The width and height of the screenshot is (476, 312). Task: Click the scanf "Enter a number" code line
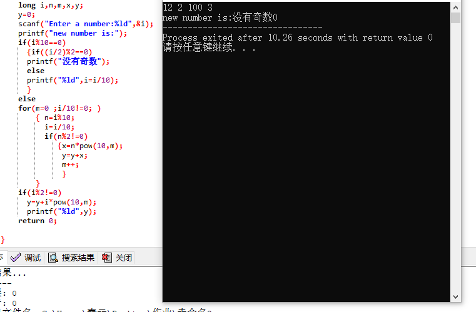pyautogui.click(x=86, y=24)
